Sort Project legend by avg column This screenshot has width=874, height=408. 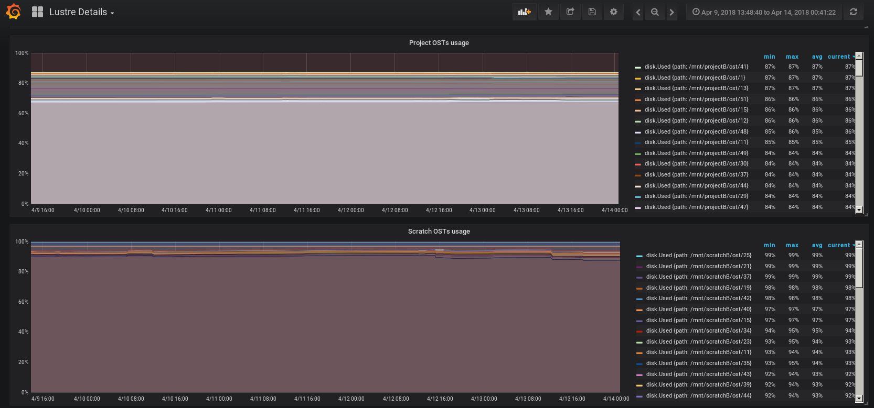817,57
